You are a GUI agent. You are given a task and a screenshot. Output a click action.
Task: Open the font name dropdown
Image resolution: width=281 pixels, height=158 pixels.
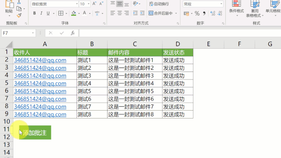coord(77,4)
